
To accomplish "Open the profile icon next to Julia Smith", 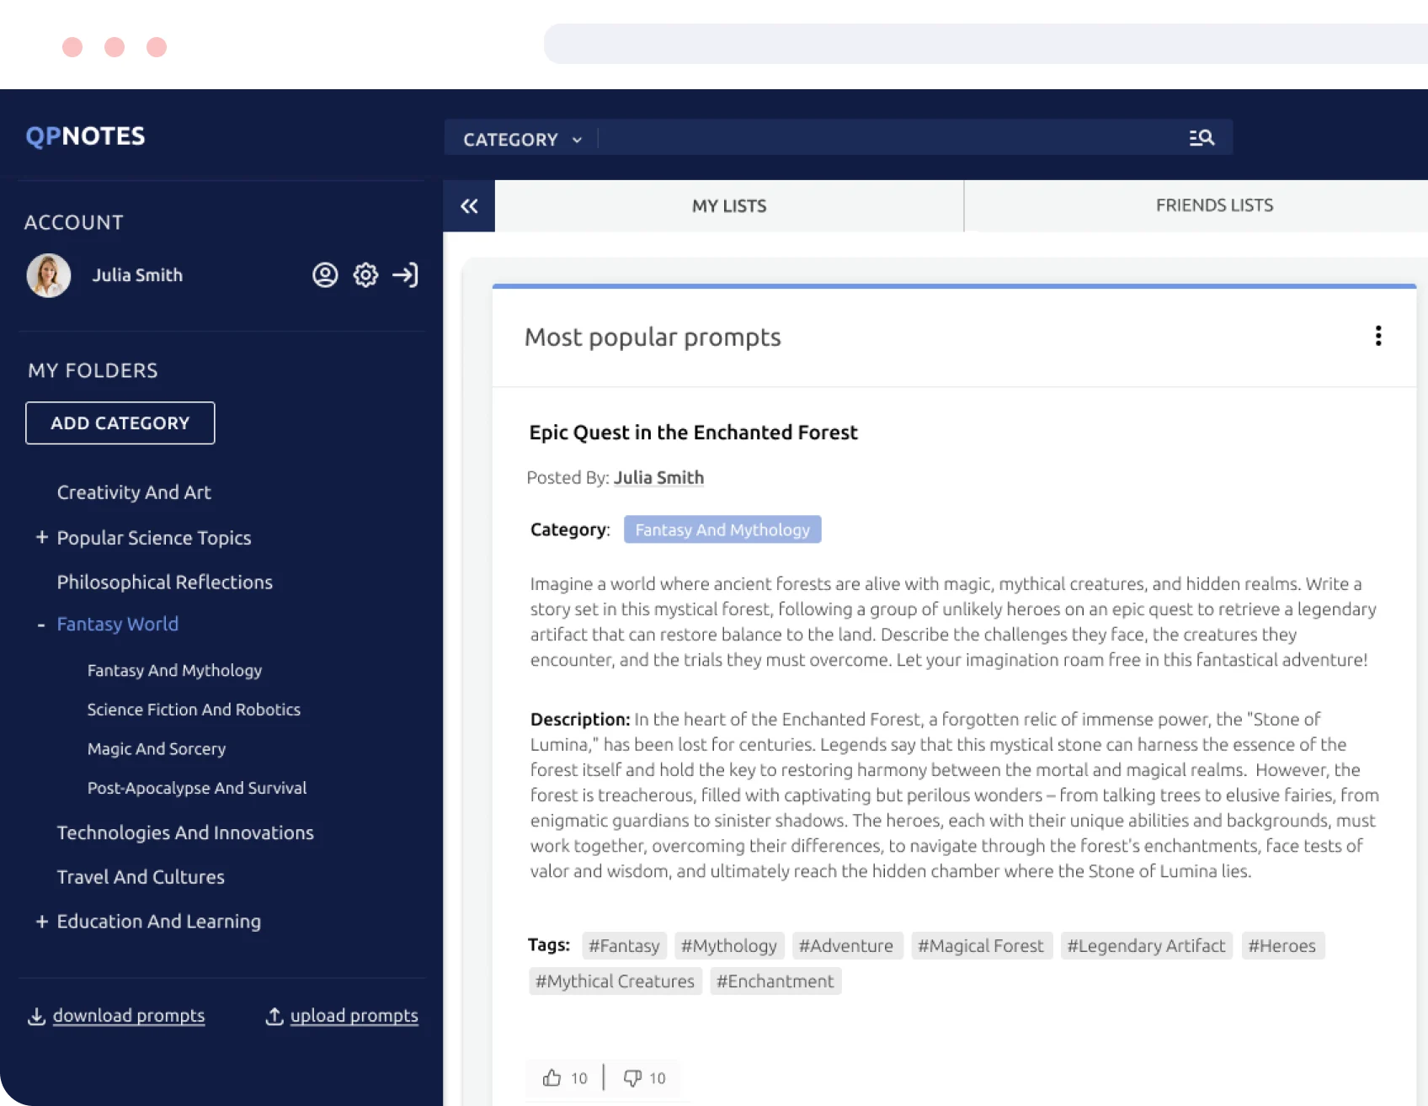I will point(325,275).
